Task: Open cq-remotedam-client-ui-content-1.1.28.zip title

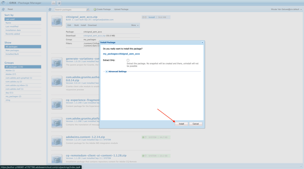Action: pos(96,156)
